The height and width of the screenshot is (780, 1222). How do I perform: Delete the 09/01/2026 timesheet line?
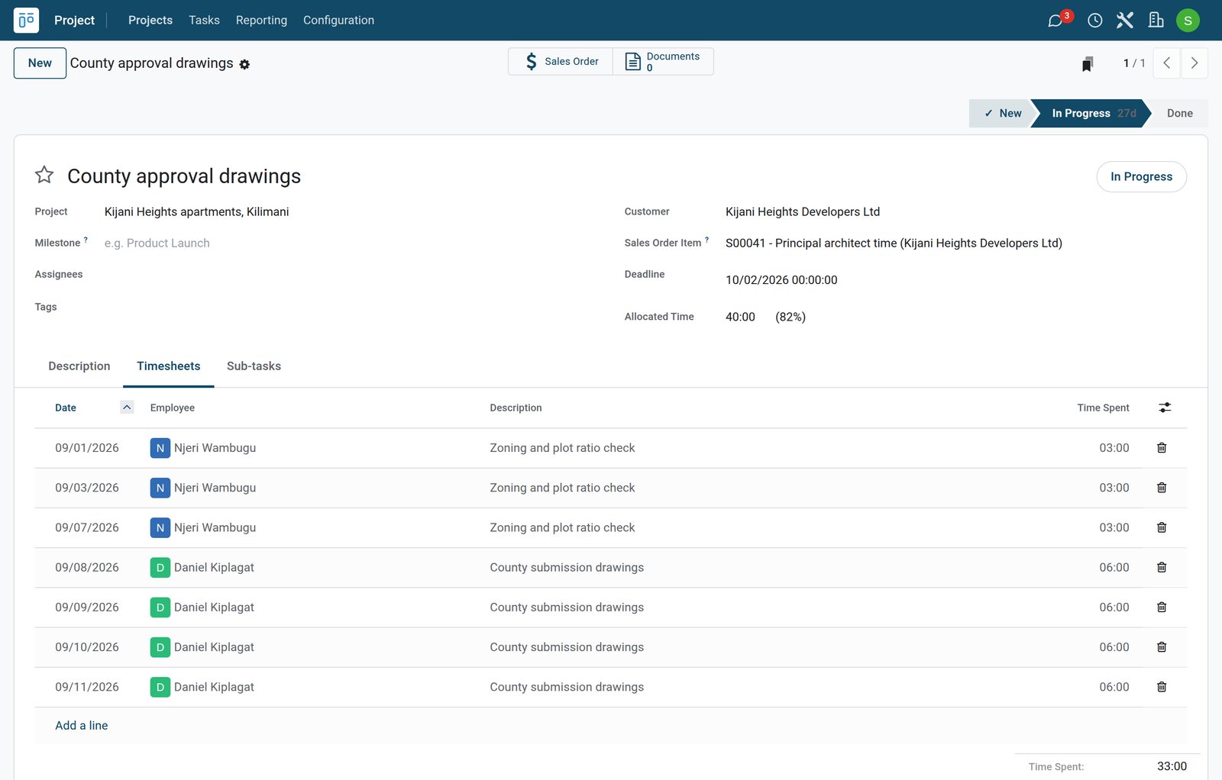[x=1162, y=448]
